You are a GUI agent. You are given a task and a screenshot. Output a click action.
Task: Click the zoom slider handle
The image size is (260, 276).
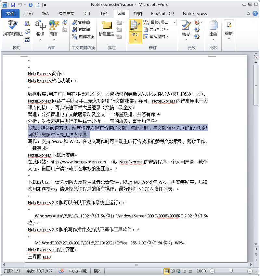pyautogui.click(x=231, y=271)
